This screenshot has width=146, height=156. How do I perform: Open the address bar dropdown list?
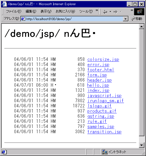[x=125, y=19]
